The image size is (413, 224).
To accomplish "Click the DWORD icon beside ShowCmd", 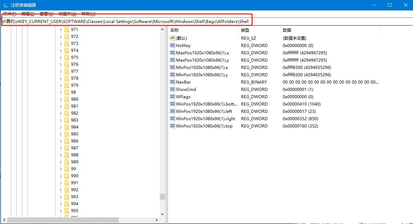I will [x=172, y=89].
